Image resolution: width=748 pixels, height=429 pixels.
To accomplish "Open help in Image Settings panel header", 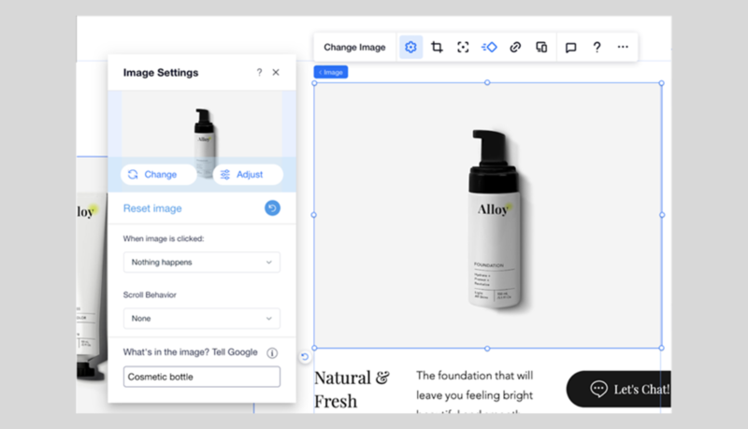I will click(260, 73).
